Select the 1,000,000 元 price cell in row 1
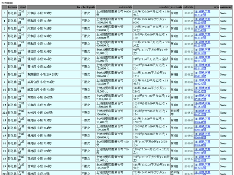 pyautogui.click(x=114, y=21)
